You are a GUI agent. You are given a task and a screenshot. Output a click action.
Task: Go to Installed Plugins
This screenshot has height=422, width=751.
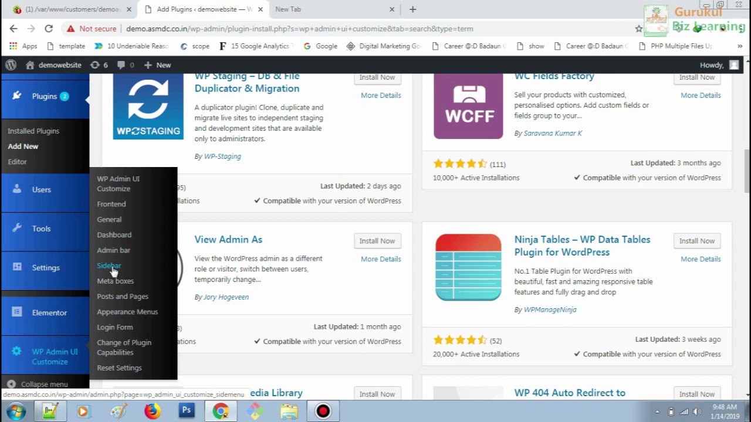click(33, 131)
